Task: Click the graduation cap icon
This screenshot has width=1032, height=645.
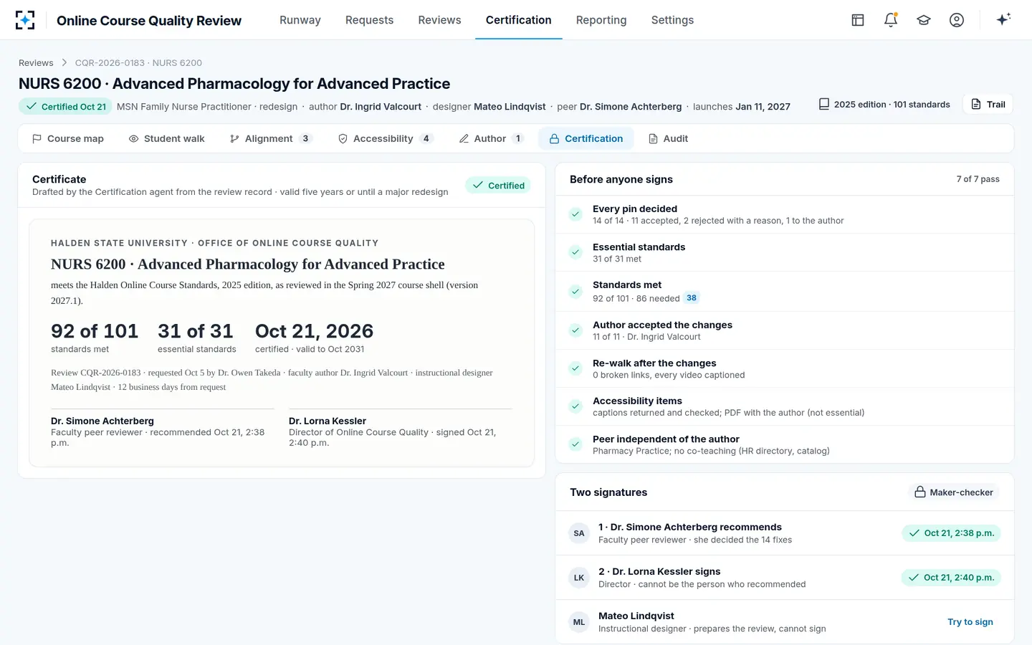Action: (x=924, y=20)
